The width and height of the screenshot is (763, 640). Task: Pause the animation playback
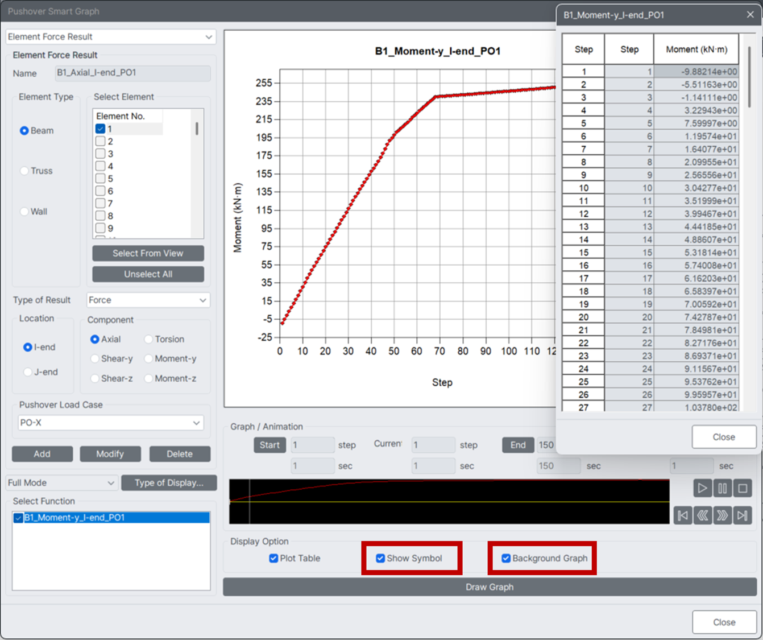(722, 488)
